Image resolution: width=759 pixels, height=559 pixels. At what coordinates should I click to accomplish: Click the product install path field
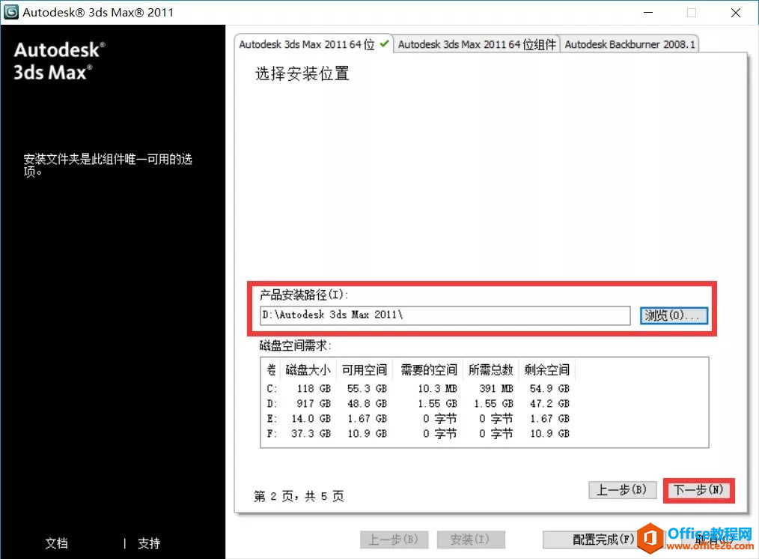click(445, 315)
